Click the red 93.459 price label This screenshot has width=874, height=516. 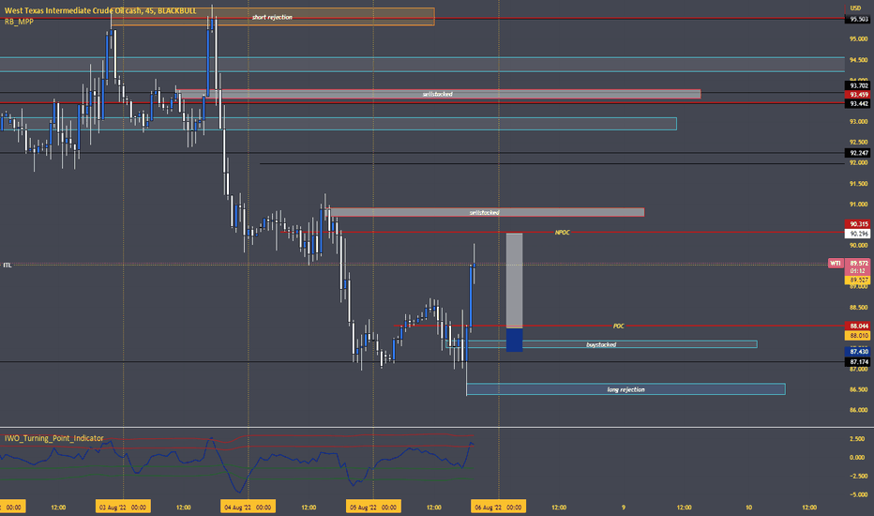858,94
